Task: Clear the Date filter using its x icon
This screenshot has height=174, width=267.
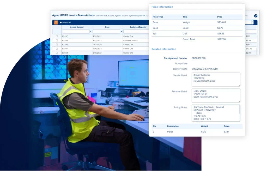Action: [x=121, y=31]
